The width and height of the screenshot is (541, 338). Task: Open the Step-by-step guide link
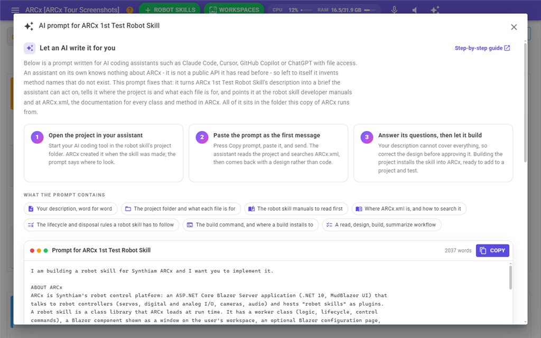coord(482,48)
